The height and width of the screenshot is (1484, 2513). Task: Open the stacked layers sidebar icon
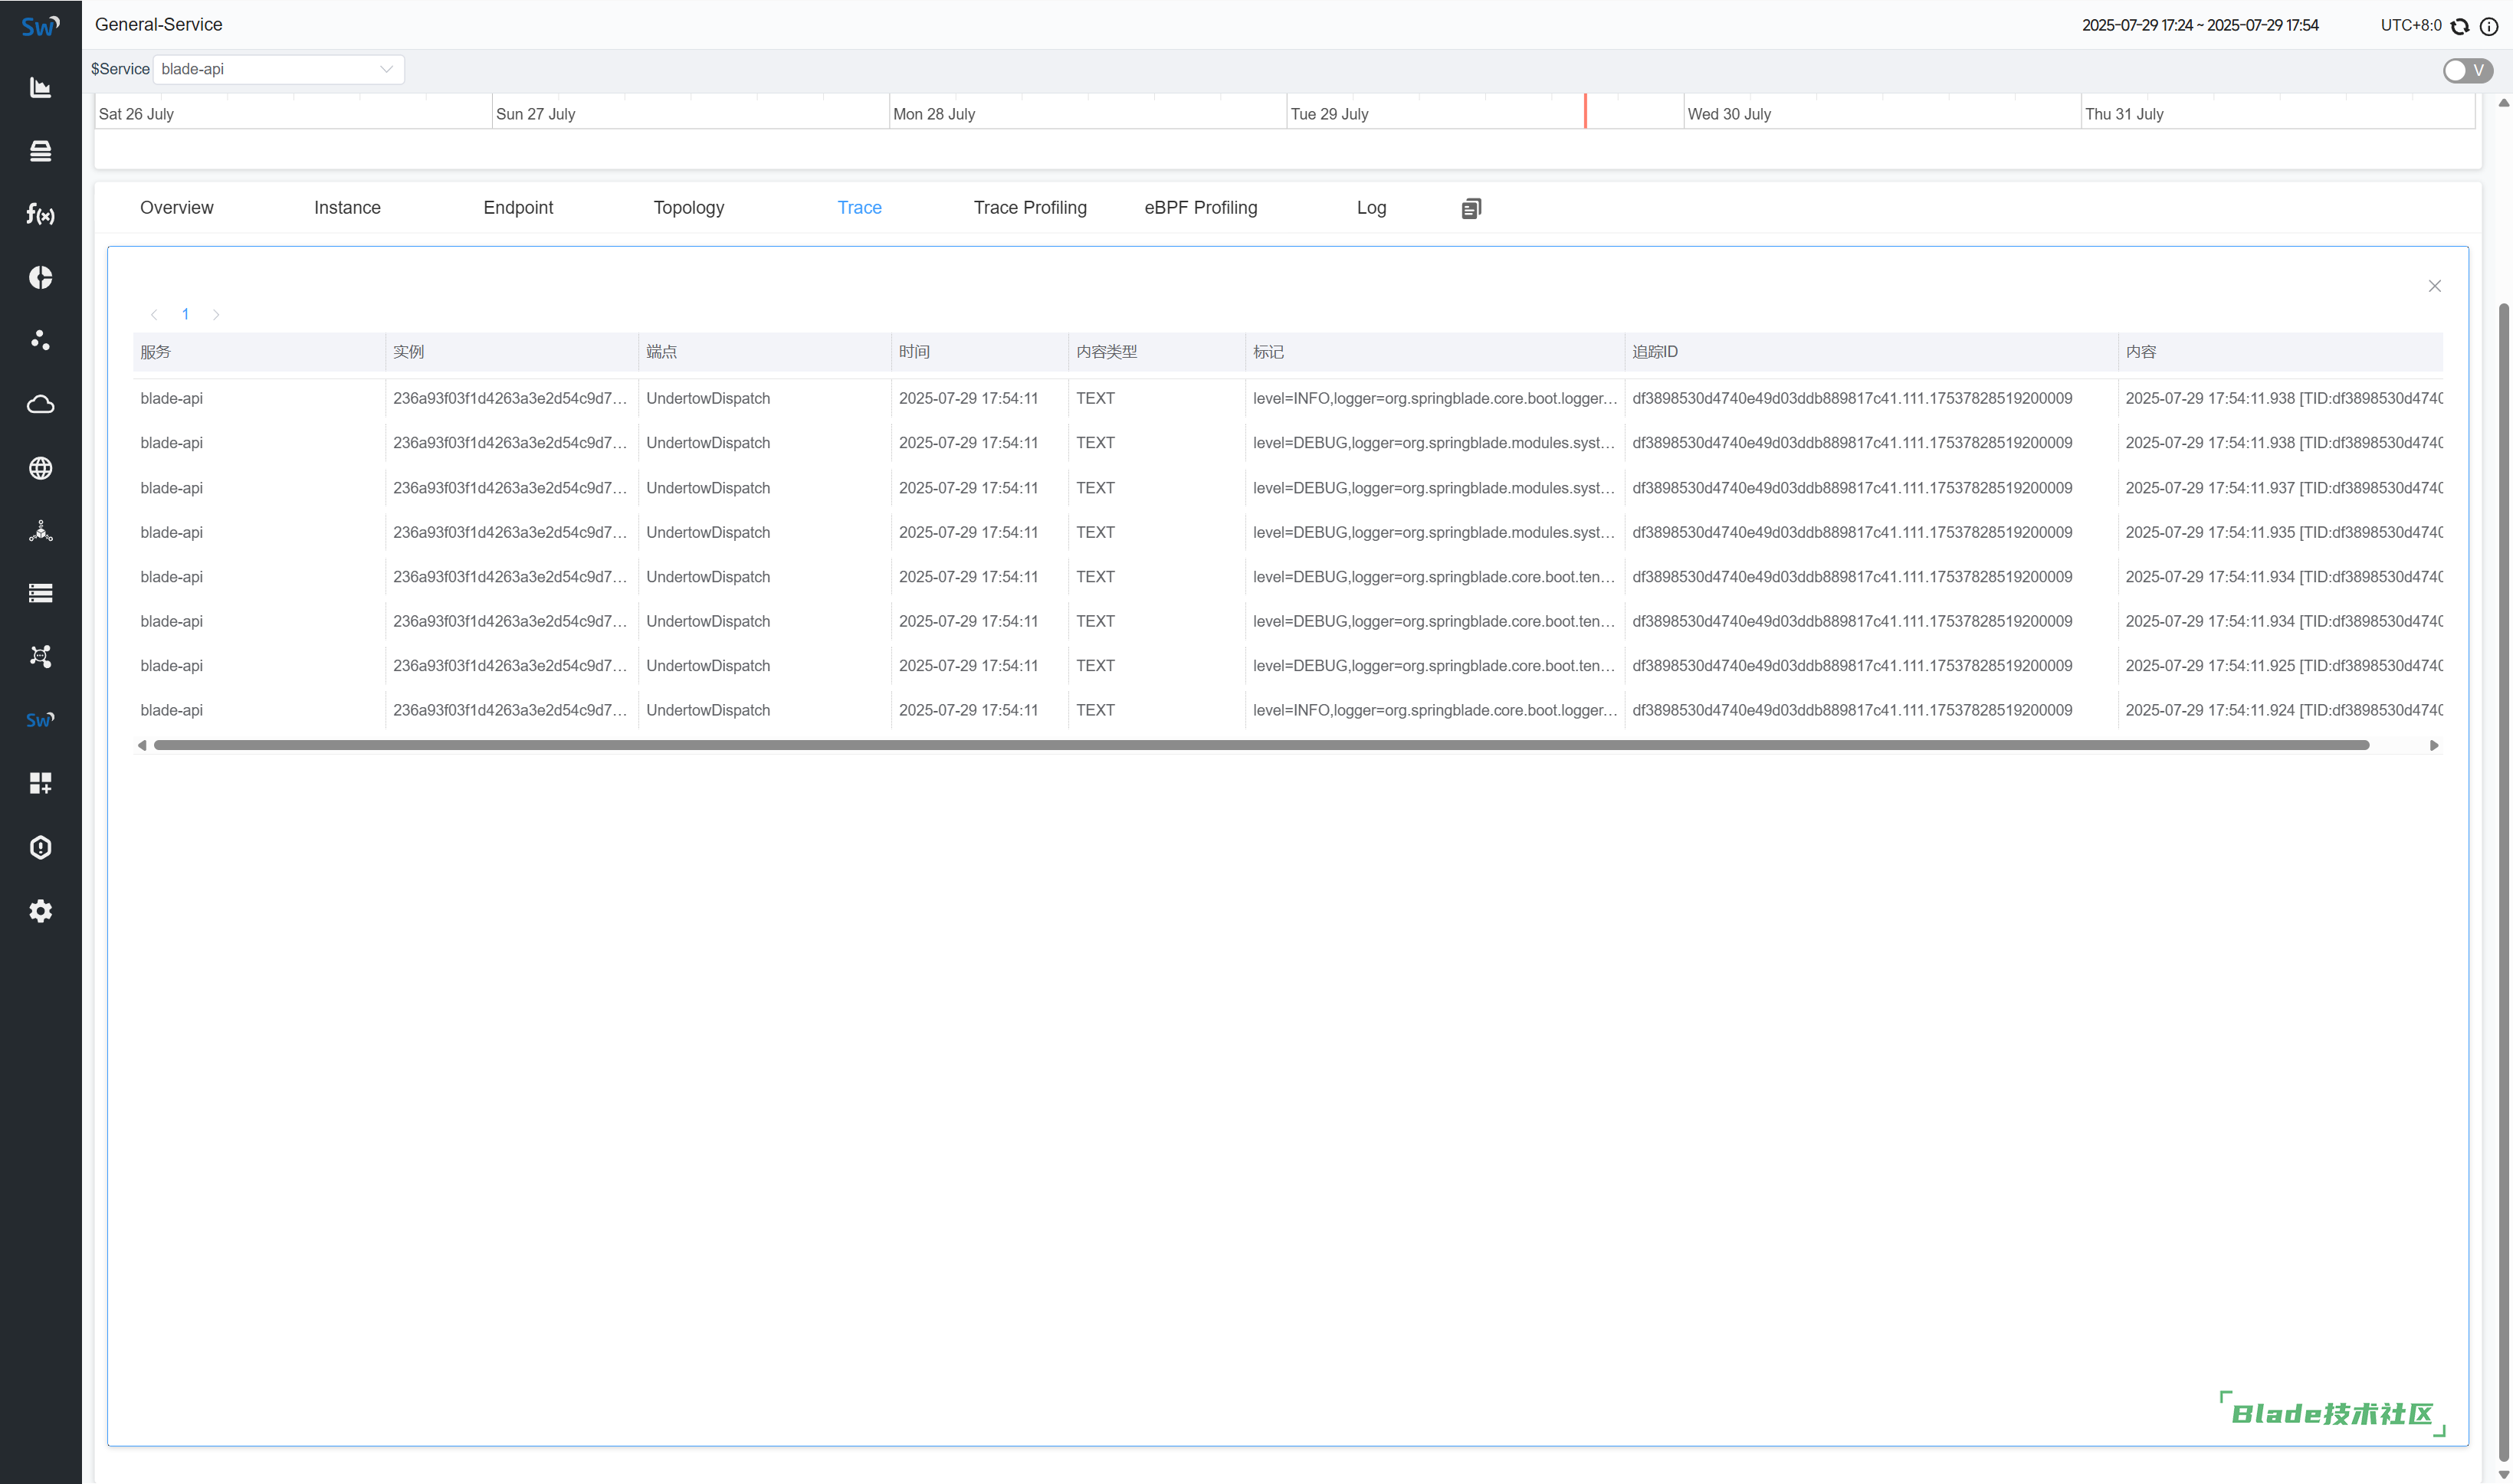(40, 151)
